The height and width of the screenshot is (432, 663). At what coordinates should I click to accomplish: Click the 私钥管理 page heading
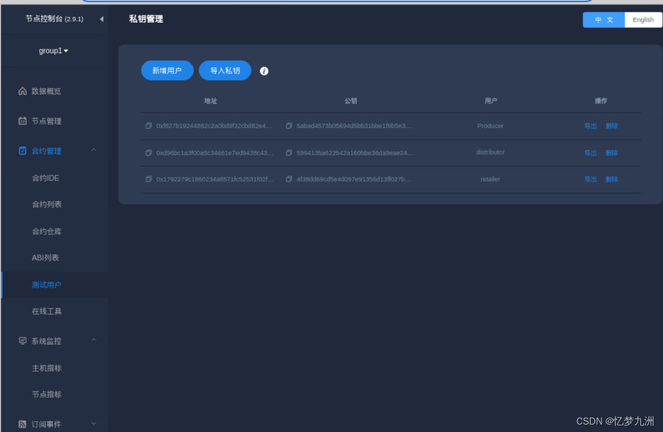click(x=146, y=19)
